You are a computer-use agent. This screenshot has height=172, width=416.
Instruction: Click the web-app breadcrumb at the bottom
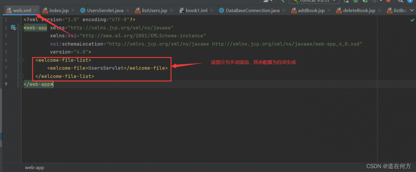[34, 167]
